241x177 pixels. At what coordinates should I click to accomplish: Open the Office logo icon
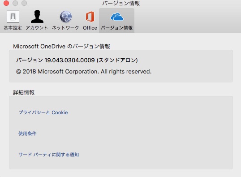click(x=90, y=17)
